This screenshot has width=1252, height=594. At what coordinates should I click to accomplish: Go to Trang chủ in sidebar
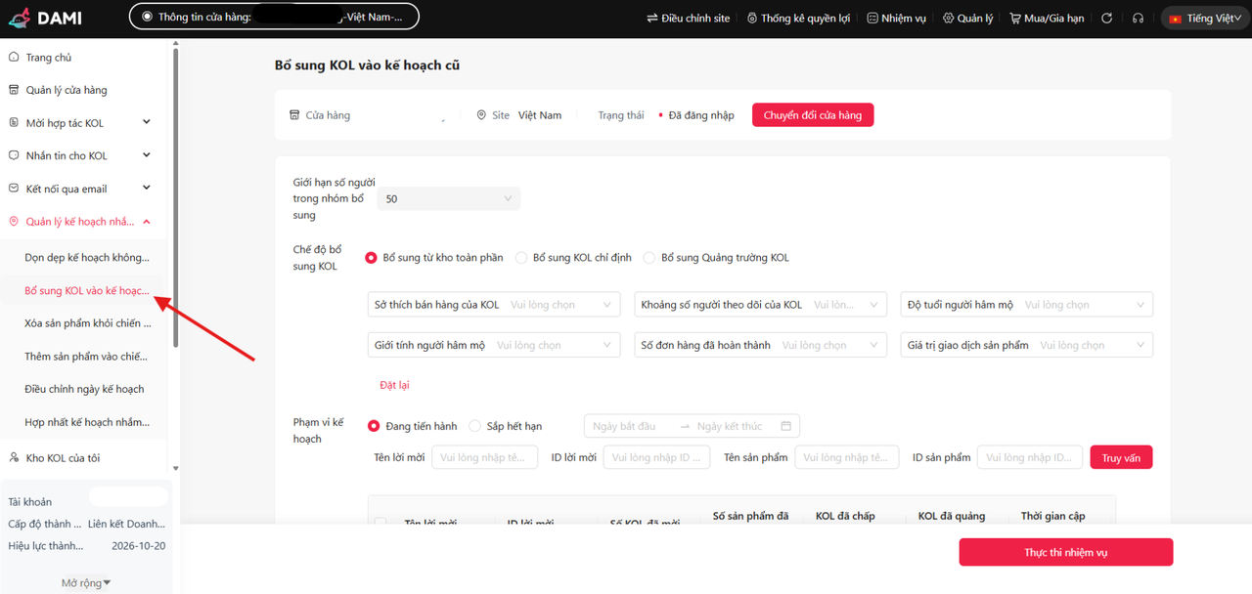49,58
